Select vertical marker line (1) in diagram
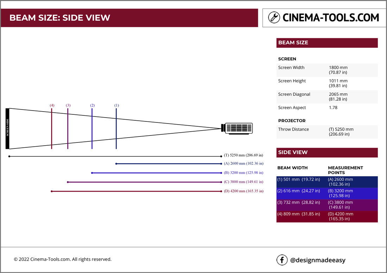The width and height of the screenshot is (387, 273). point(116,128)
